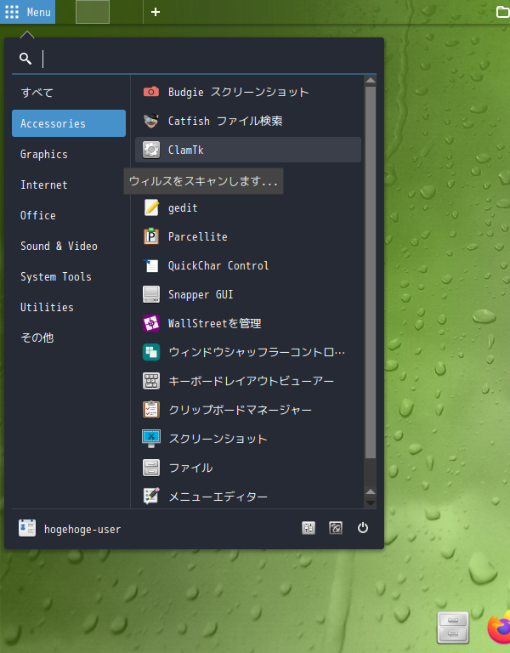Viewport: 510px width, 653px height.
Task: Open the クリップボードマネージャー icon
Action: (x=151, y=410)
